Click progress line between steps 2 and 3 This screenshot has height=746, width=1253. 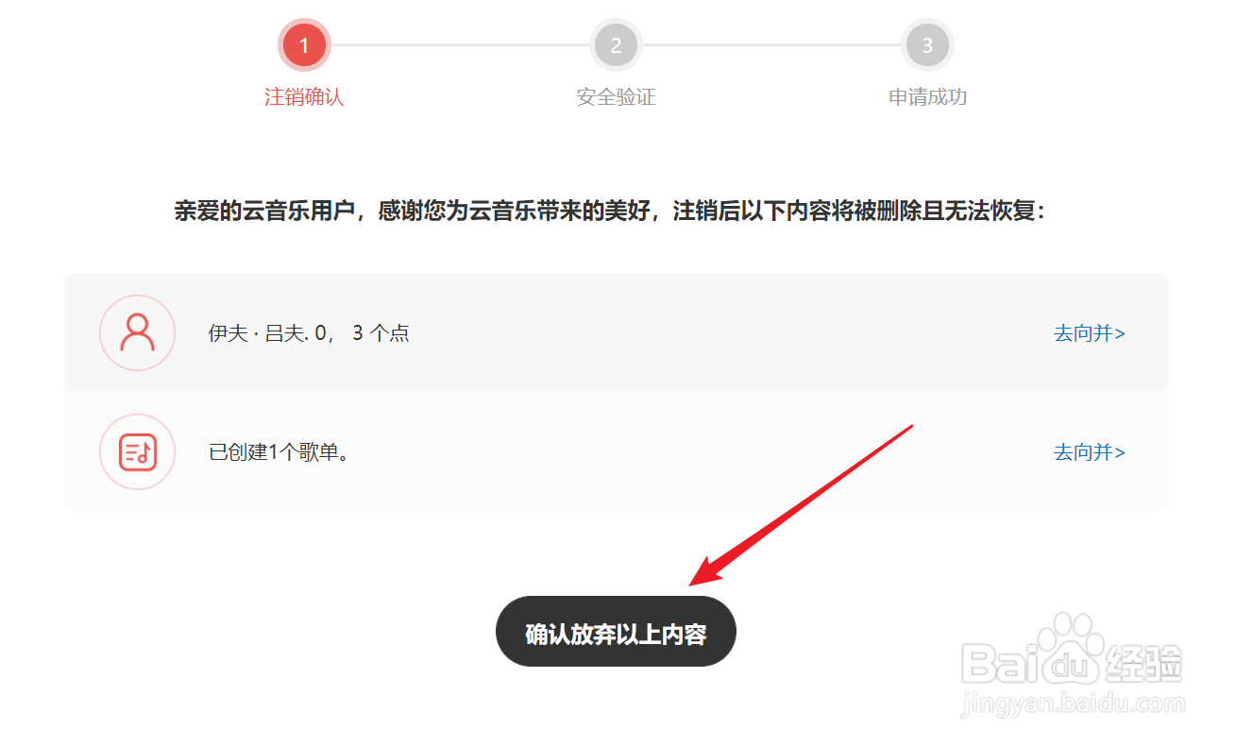tap(771, 44)
